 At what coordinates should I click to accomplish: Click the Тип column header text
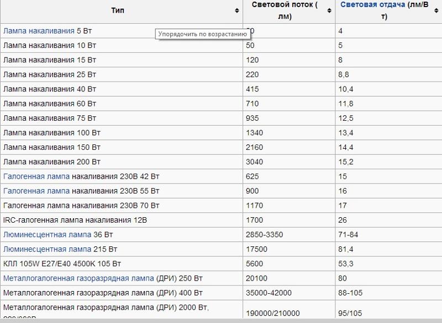[118, 10]
